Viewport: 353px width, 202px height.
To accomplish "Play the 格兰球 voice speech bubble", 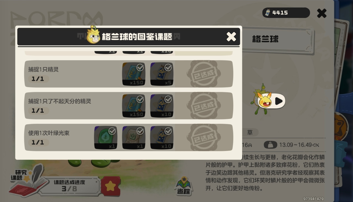I will click(x=271, y=101).
